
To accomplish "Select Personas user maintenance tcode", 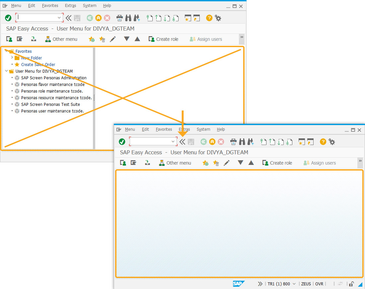I will pyautogui.click(x=52, y=111).
